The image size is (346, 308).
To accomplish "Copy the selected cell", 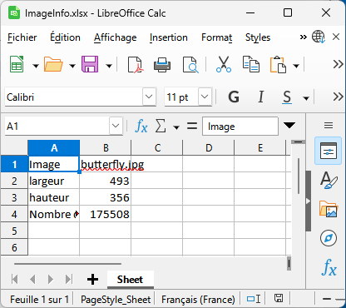I will tap(251, 64).
